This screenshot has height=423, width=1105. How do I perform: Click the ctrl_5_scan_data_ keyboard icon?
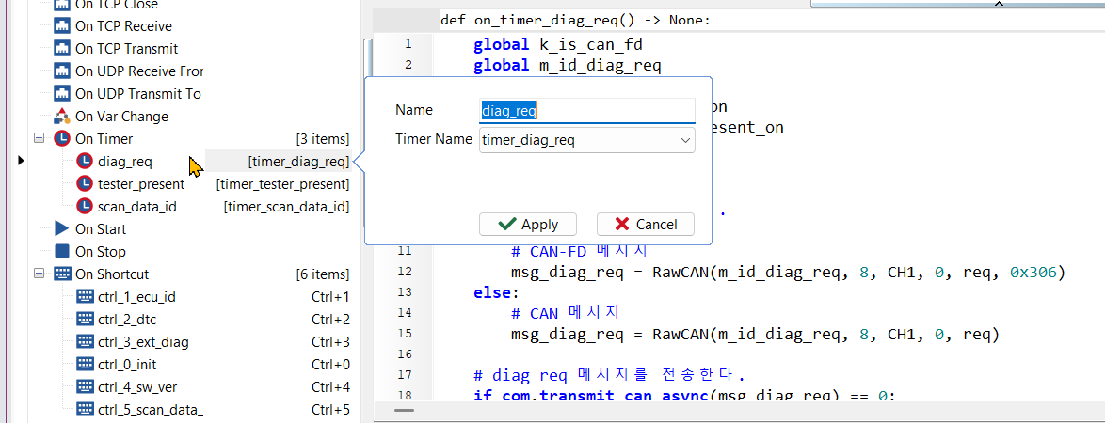click(x=85, y=409)
